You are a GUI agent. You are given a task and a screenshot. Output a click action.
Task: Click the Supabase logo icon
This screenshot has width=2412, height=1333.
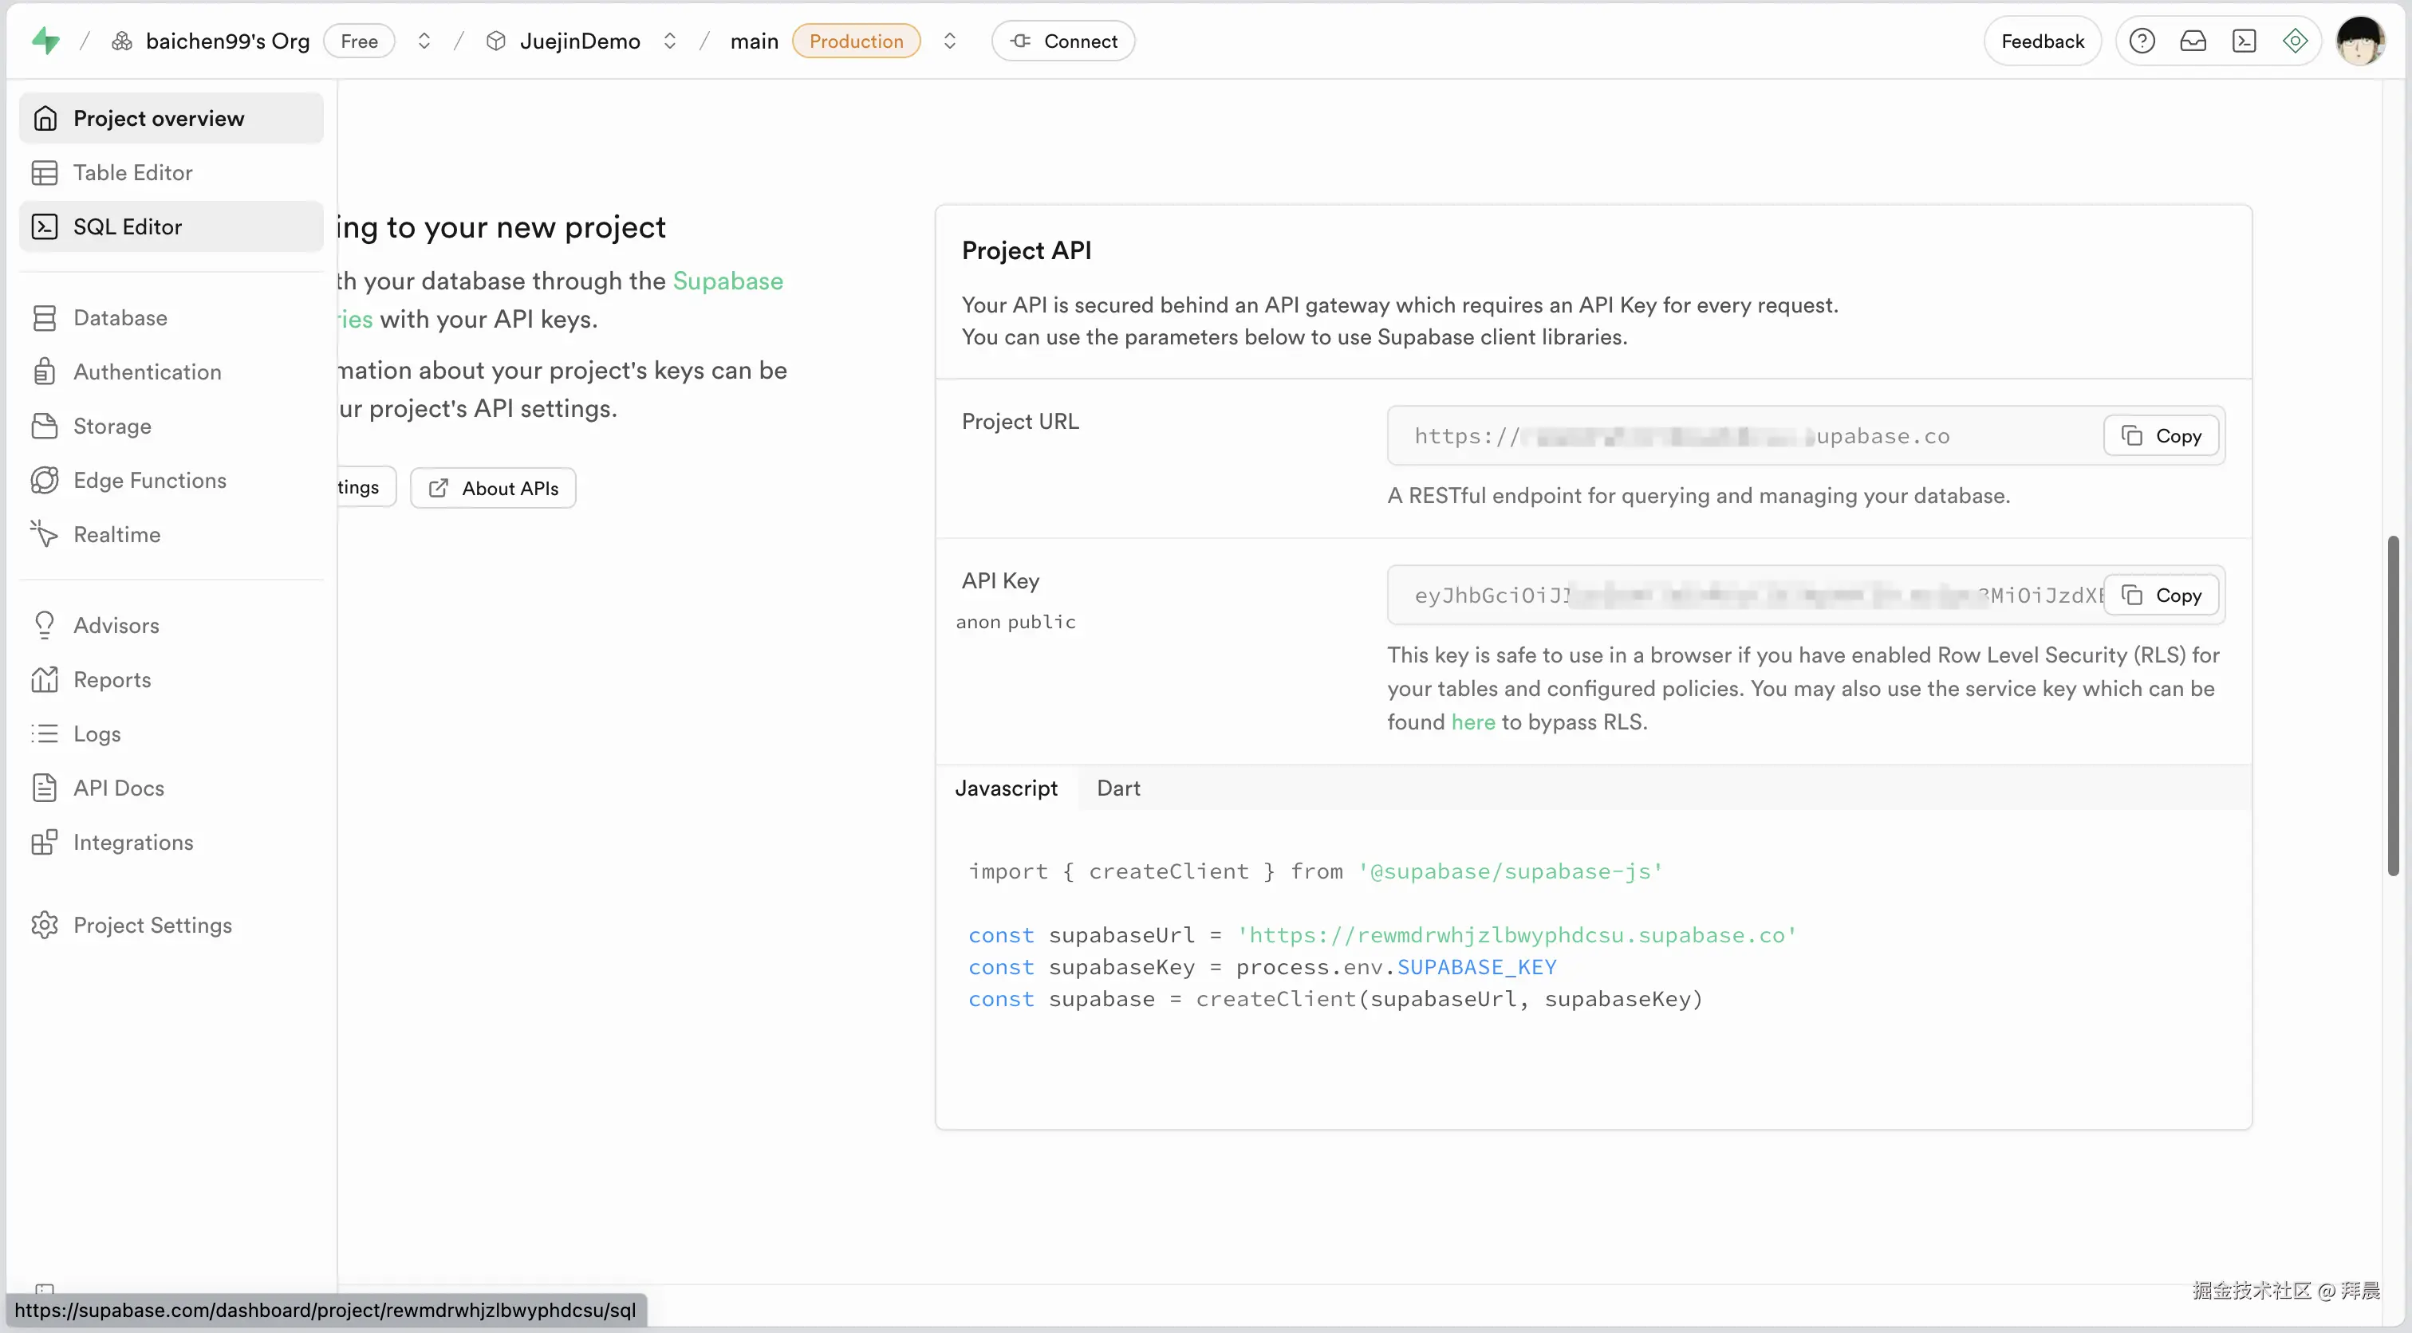(45, 40)
